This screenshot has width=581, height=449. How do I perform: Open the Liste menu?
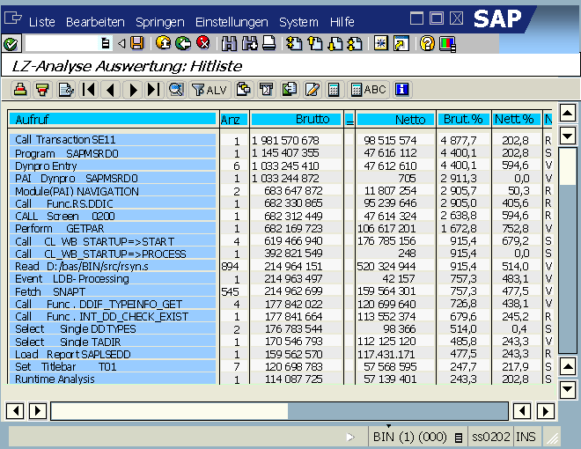[42, 22]
